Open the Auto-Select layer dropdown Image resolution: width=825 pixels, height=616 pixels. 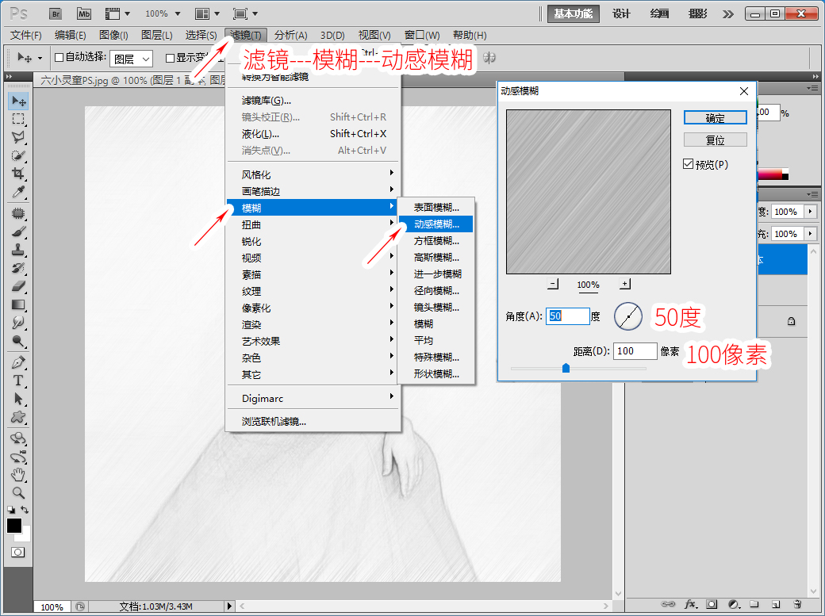tap(132, 59)
